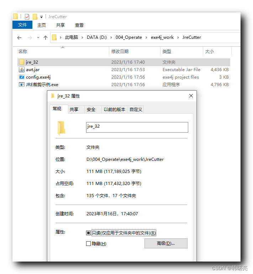Click the New Folder quick access icon
253x274 pixels.
pos(35,17)
